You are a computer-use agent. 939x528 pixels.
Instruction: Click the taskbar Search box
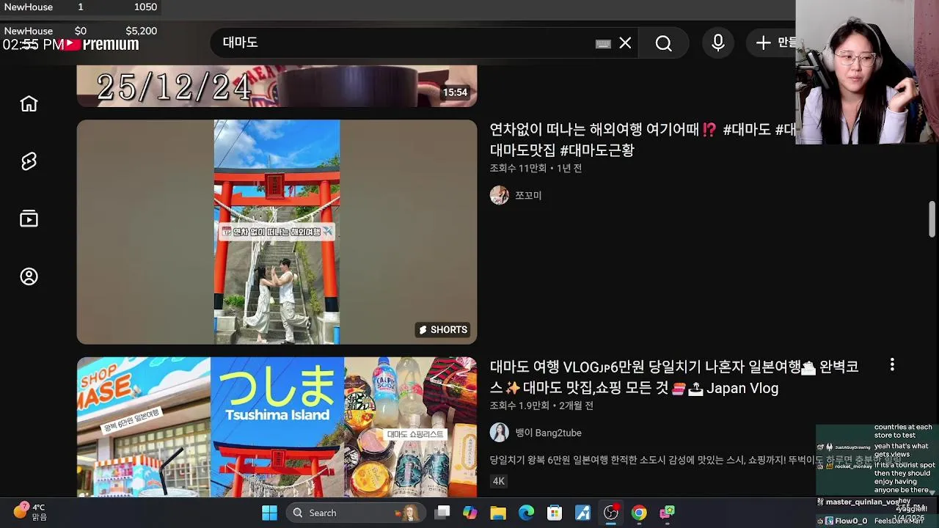[x=355, y=513]
